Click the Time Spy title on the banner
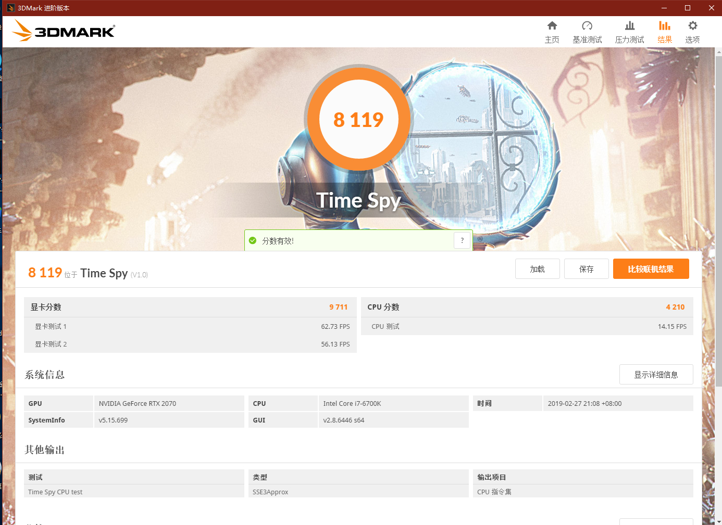This screenshot has height=525, width=722. point(358,201)
